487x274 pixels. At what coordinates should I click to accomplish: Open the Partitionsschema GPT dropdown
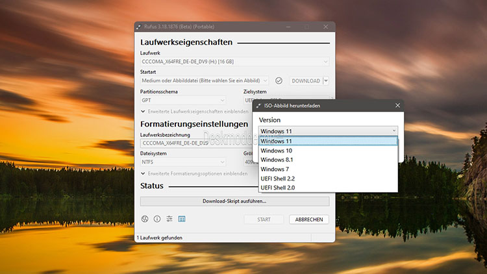coord(183,101)
